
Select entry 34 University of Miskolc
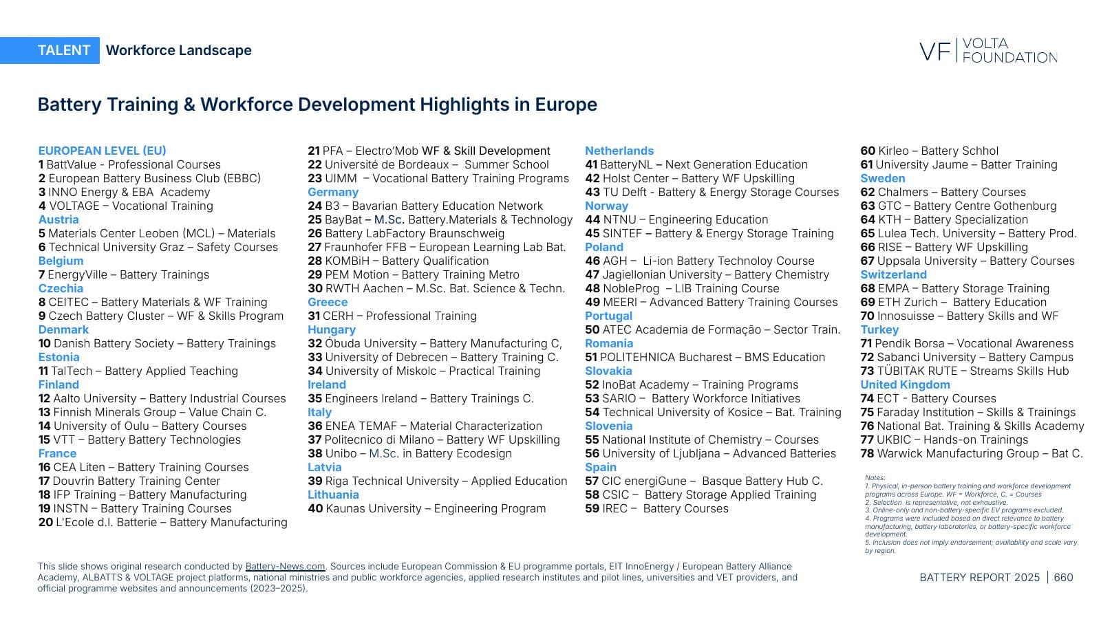424,371
